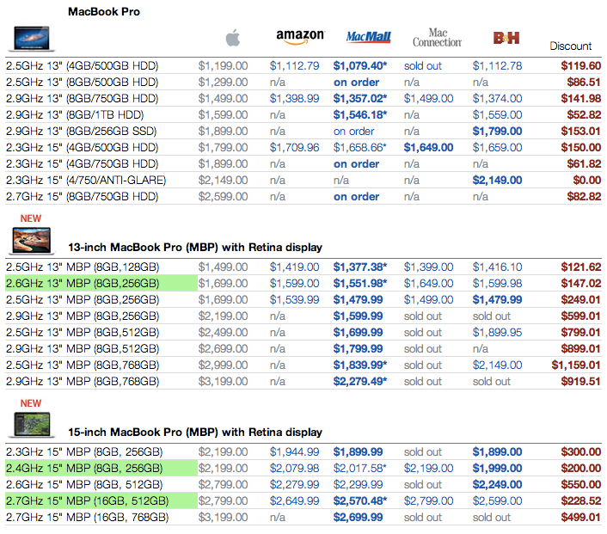The image size is (607, 534).
Task: Click B&H price $1,599.98
Action: (x=497, y=284)
